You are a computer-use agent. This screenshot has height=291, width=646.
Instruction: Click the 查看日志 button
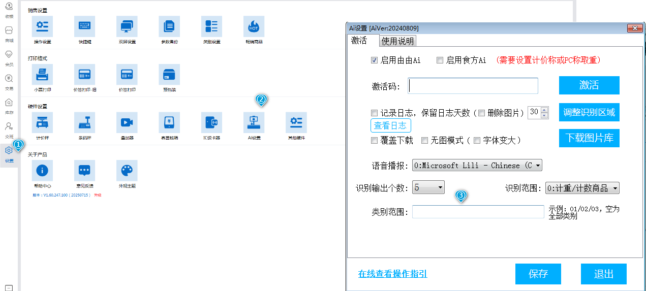pyautogui.click(x=391, y=126)
